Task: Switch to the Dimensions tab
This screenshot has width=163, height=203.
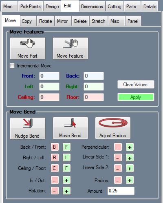Action: tap(92, 6)
